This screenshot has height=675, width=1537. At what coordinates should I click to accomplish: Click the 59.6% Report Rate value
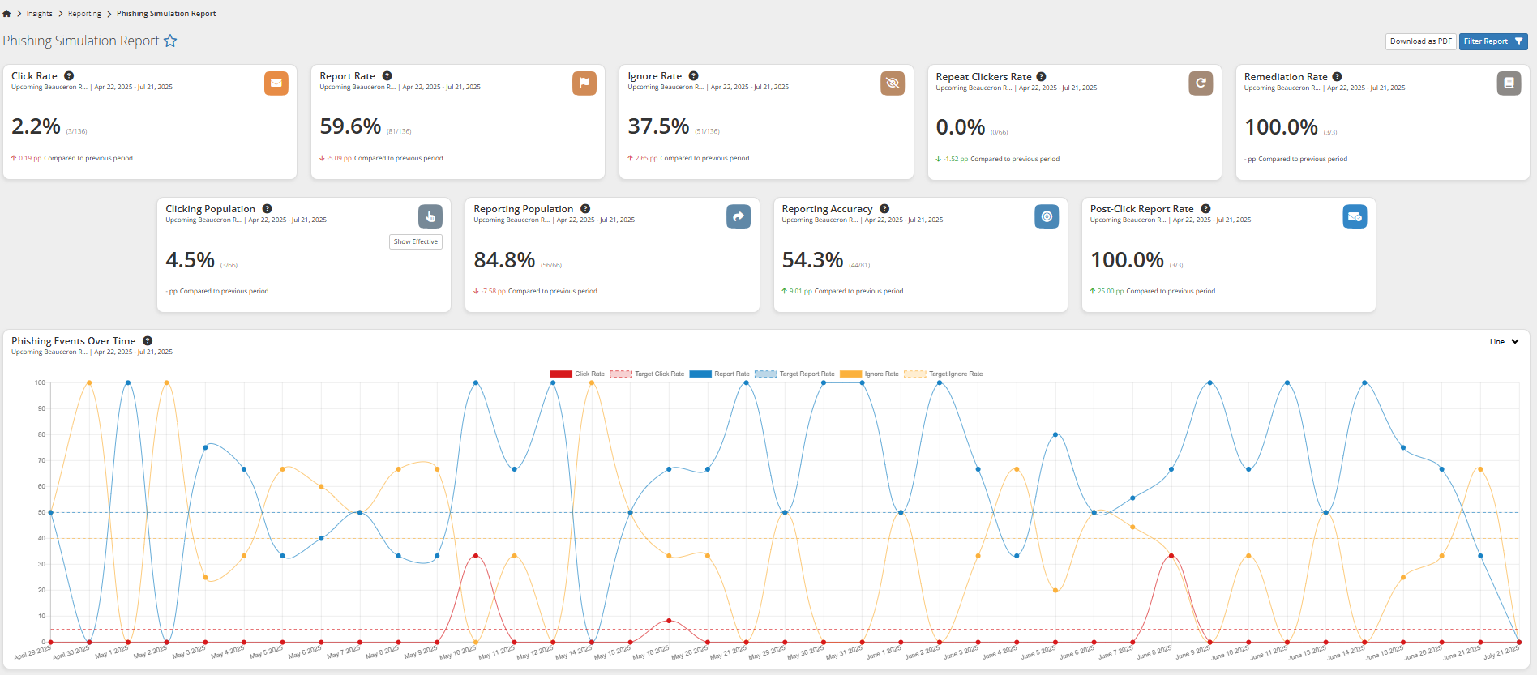pos(350,126)
